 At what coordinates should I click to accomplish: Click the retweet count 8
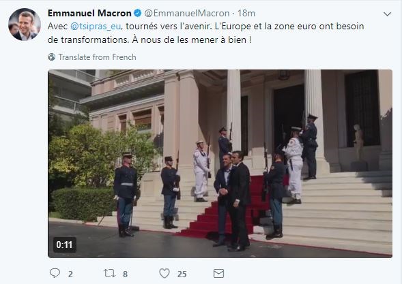tap(125, 274)
